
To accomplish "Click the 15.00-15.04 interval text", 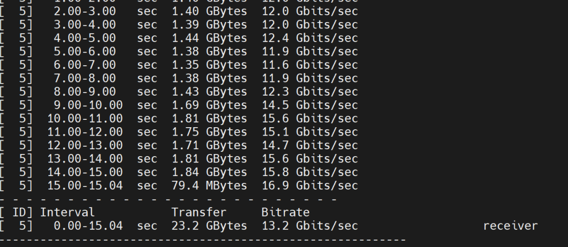I will [x=85, y=186].
